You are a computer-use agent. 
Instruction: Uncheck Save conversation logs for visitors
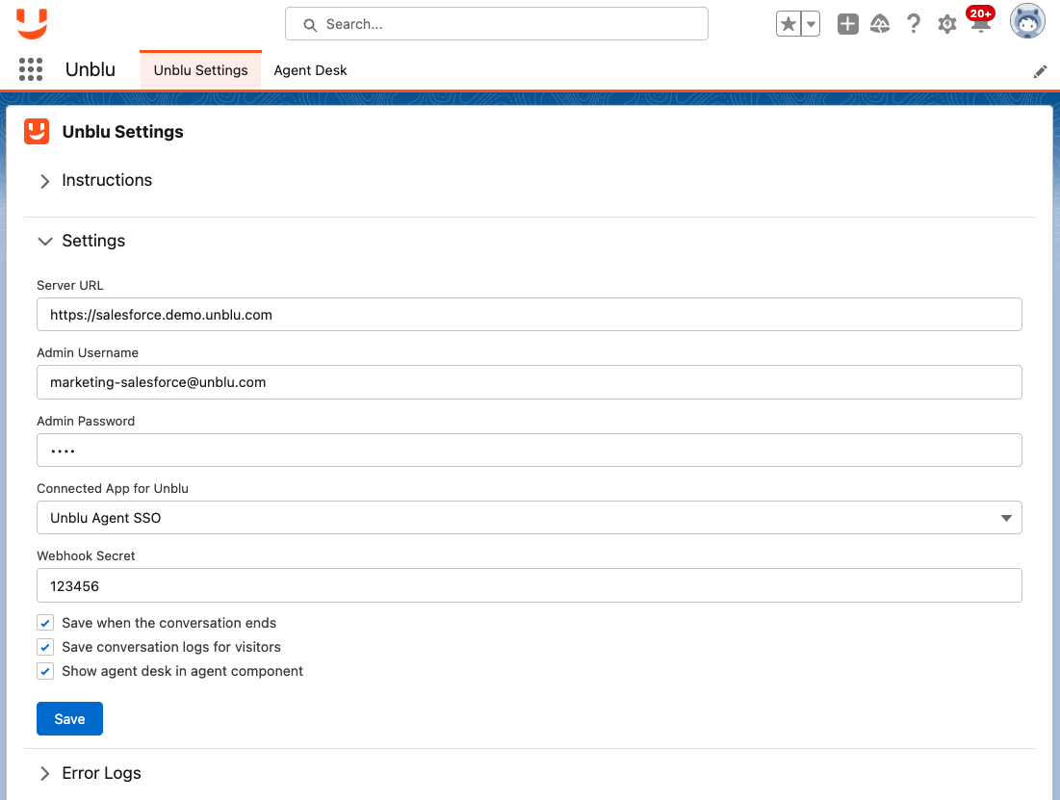[44, 646]
